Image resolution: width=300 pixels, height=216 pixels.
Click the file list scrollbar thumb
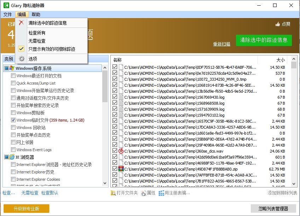pos(294,65)
